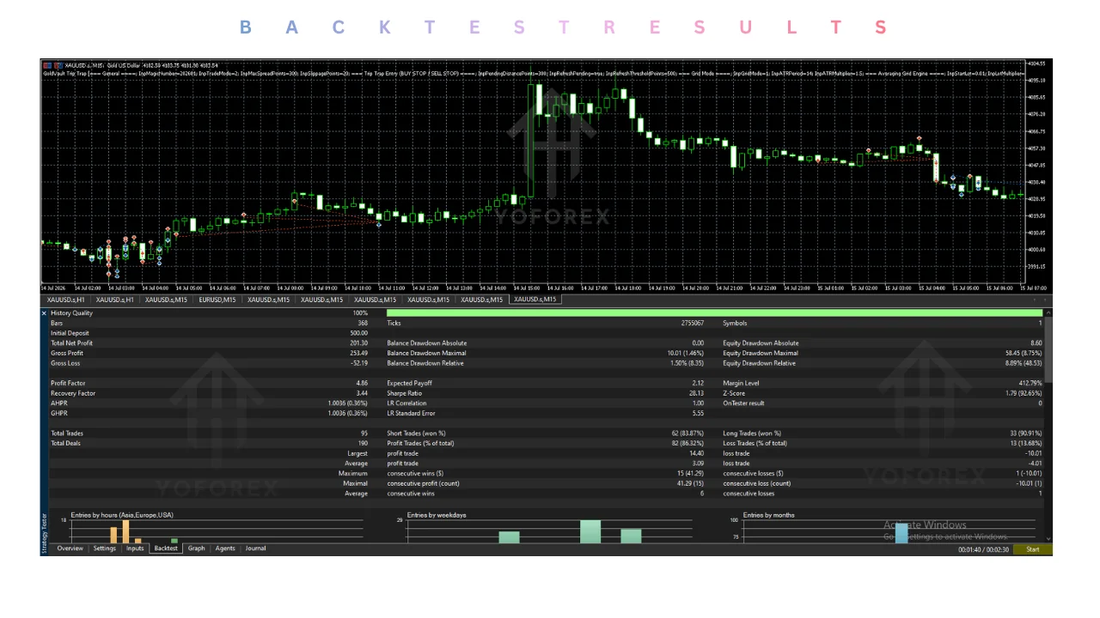Click the green History Quality progress bar

point(715,313)
